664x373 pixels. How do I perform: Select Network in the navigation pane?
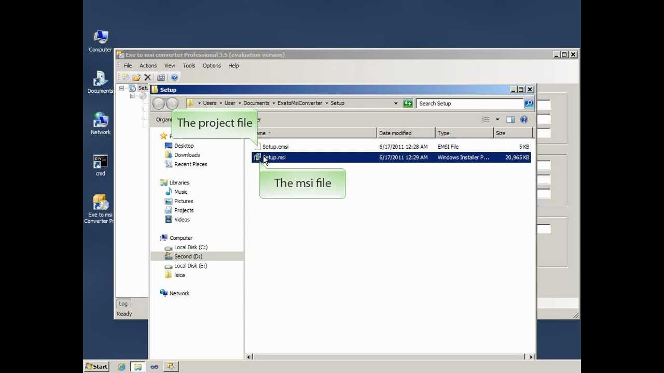point(179,293)
